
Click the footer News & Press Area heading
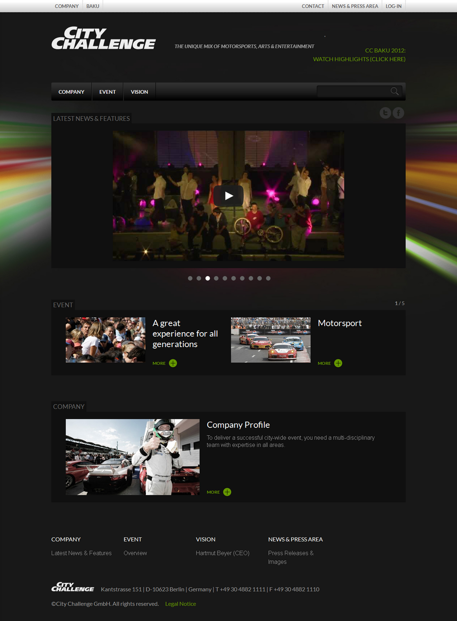(x=296, y=539)
